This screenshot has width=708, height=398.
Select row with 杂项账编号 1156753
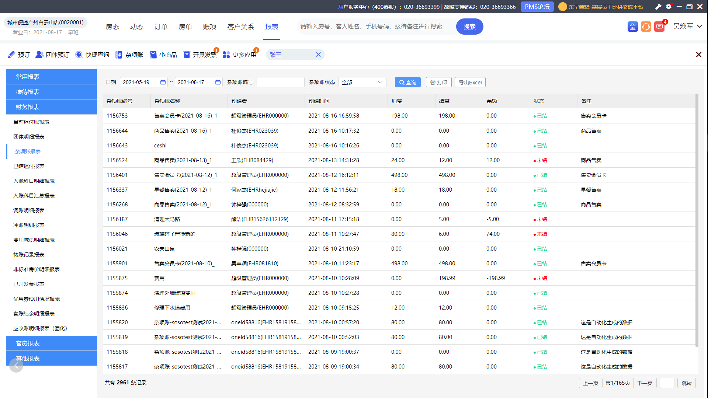coord(399,116)
